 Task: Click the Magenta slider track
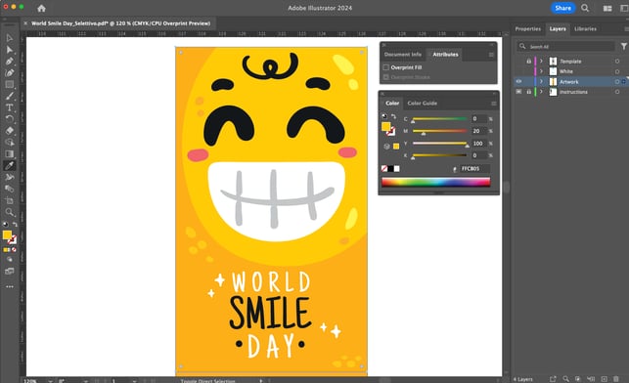click(439, 131)
